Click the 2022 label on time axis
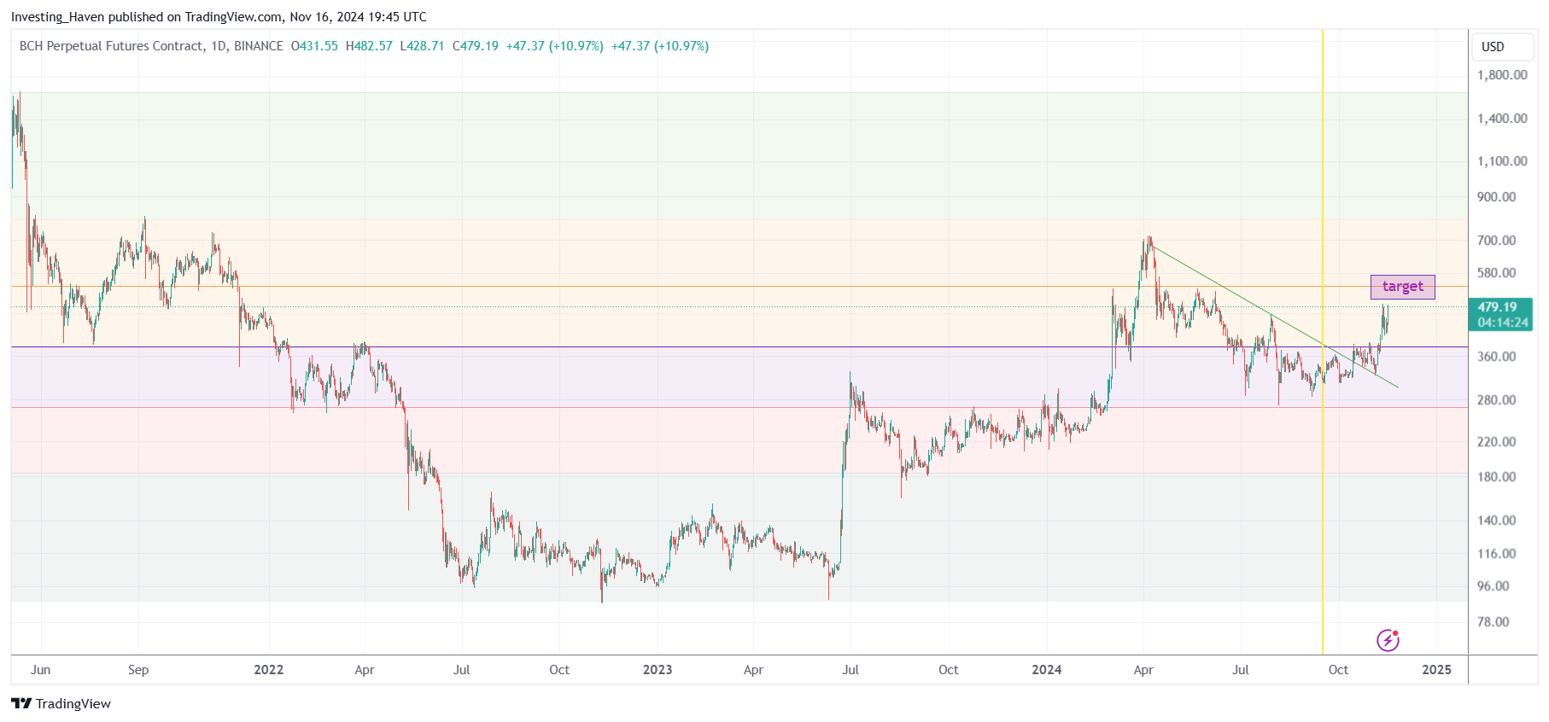 tap(269, 670)
